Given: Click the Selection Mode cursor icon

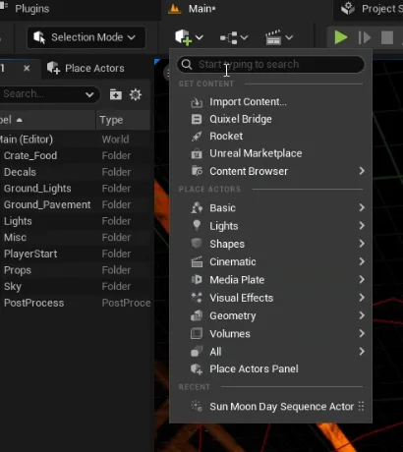Looking at the screenshot, I should [x=39, y=37].
